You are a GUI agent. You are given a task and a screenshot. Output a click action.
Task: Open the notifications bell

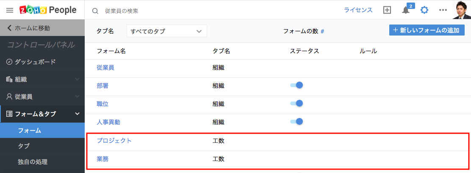tap(405, 11)
